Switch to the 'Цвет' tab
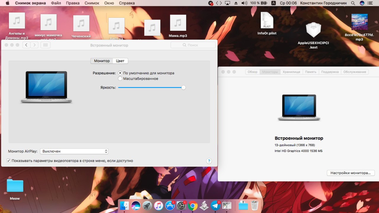 pyautogui.click(x=120, y=61)
